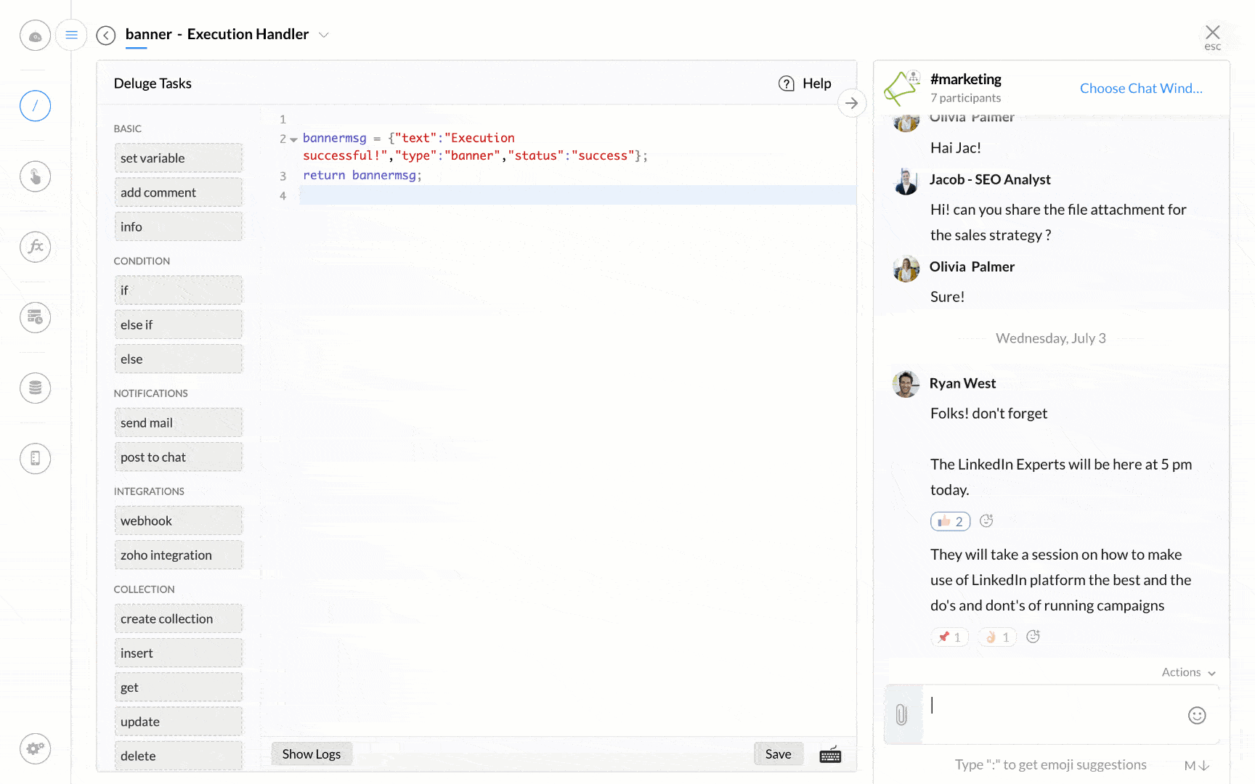Open the Actions dropdown in chat

coord(1188,672)
